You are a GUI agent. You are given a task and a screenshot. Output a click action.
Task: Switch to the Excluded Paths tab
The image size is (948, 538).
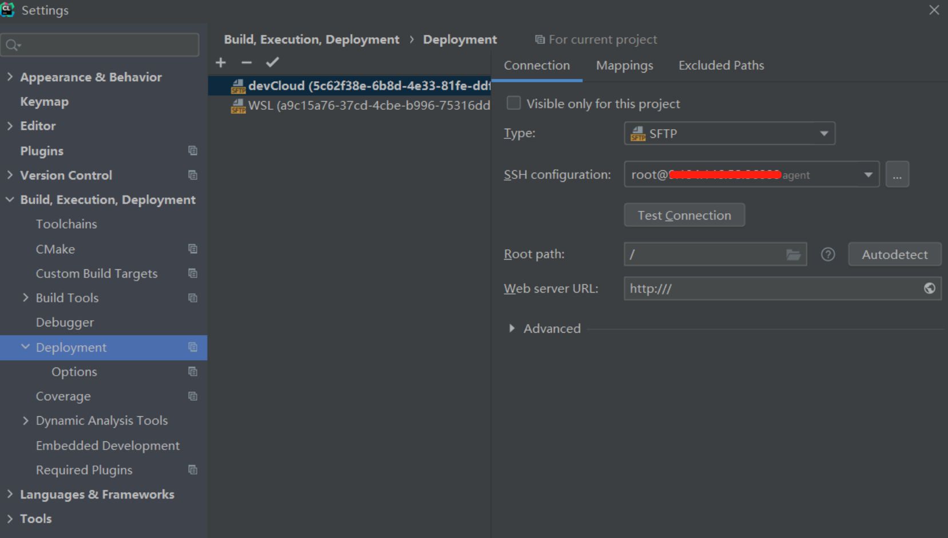pyautogui.click(x=721, y=66)
